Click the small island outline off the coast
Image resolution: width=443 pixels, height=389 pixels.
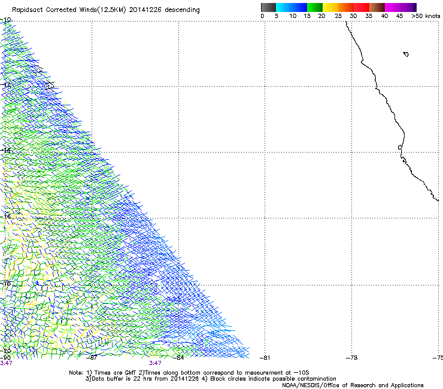(x=406, y=54)
